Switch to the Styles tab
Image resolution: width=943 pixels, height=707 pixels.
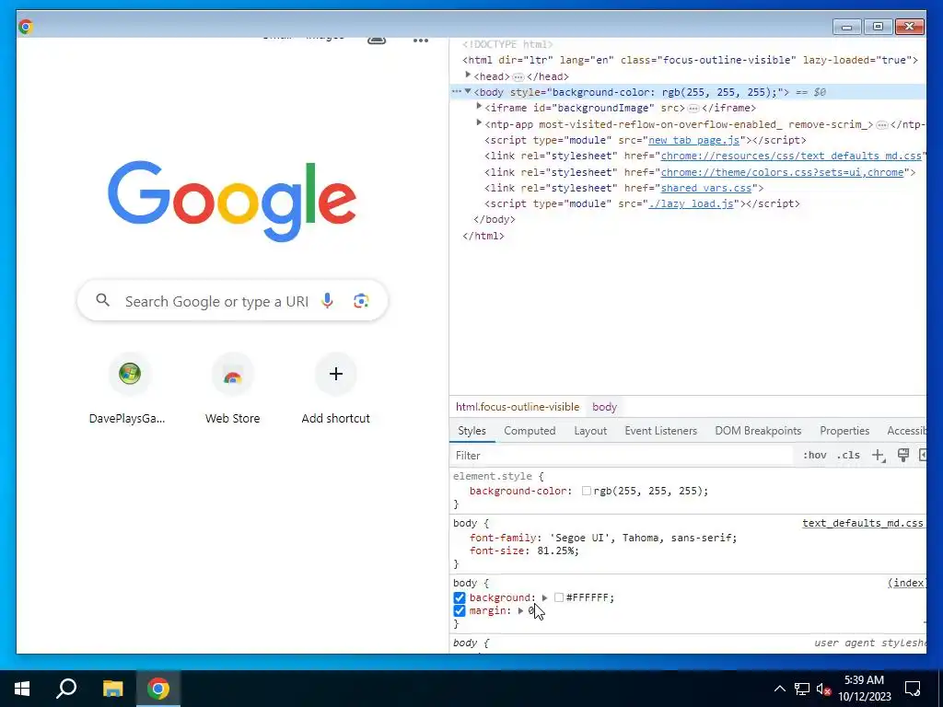471,431
